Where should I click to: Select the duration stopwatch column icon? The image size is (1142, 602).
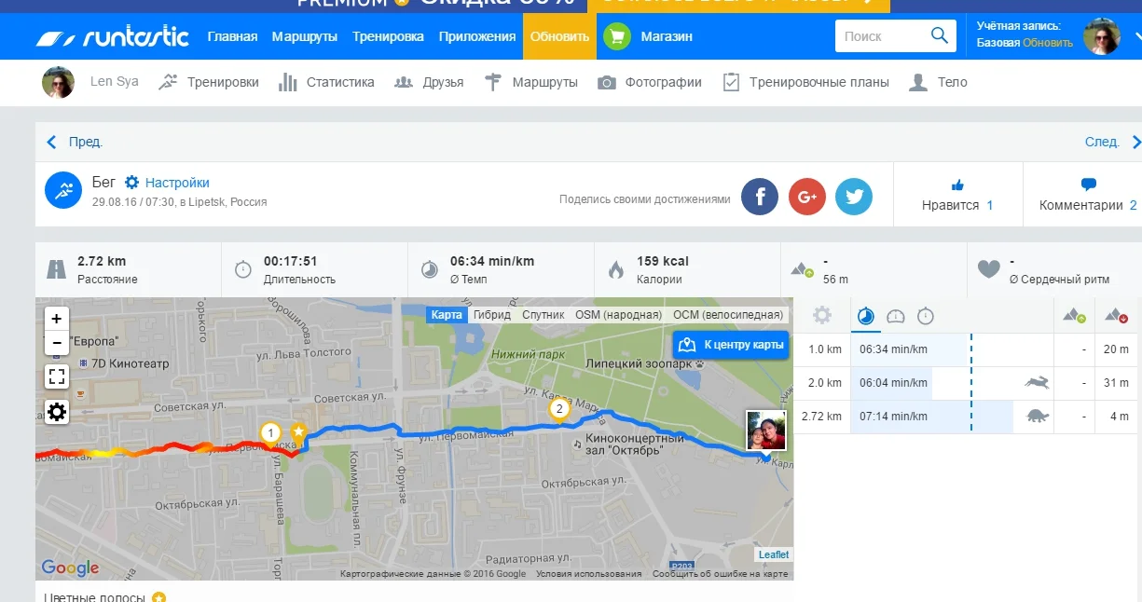pyautogui.click(x=926, y=317)
